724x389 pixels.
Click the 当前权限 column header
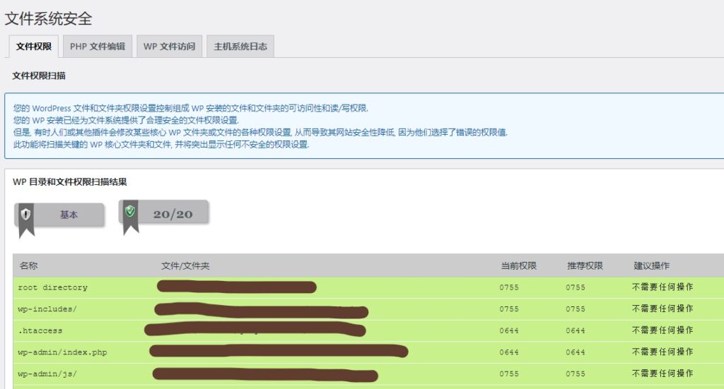[518, 266]
